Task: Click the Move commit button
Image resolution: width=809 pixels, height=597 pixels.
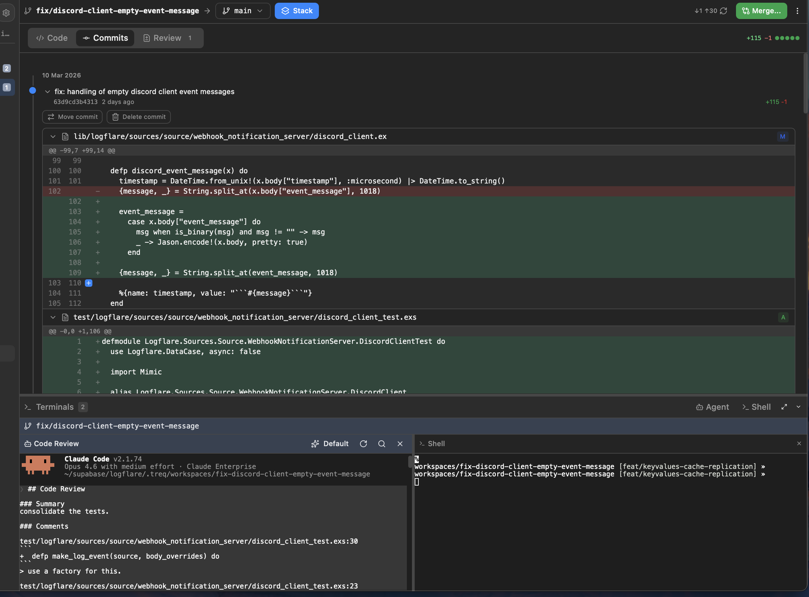Action: tap(72, 117)
